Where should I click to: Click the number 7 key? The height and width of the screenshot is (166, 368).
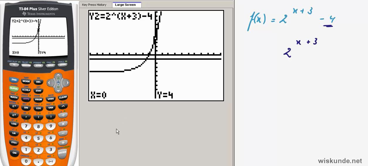26,126
